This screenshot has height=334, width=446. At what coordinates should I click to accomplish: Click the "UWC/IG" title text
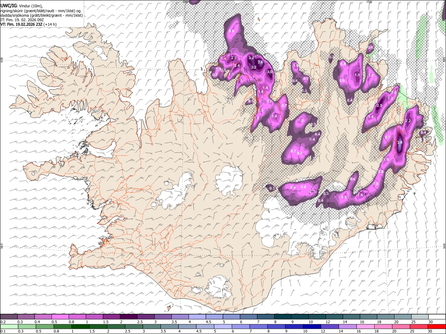coord(8,6)
